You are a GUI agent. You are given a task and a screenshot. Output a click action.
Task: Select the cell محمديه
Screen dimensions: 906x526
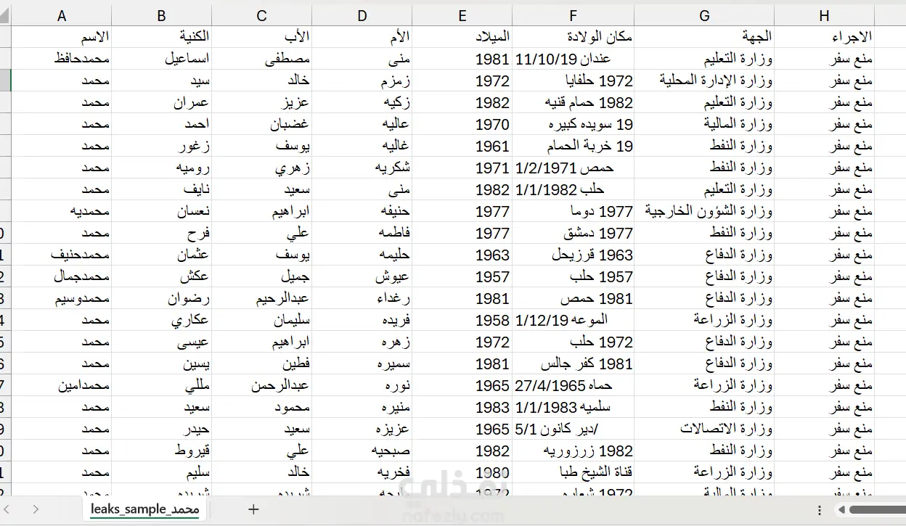click(62, 211)
